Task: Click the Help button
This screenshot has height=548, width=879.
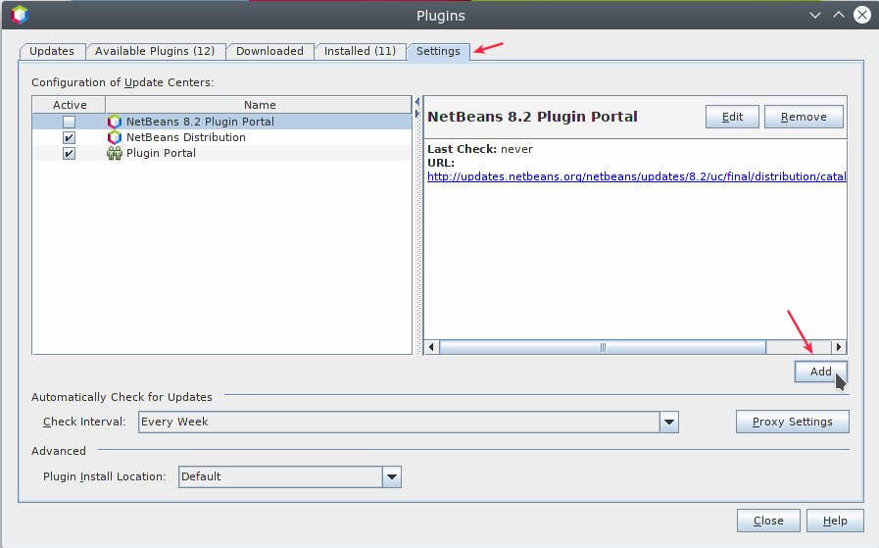Action: pos(835,521)
